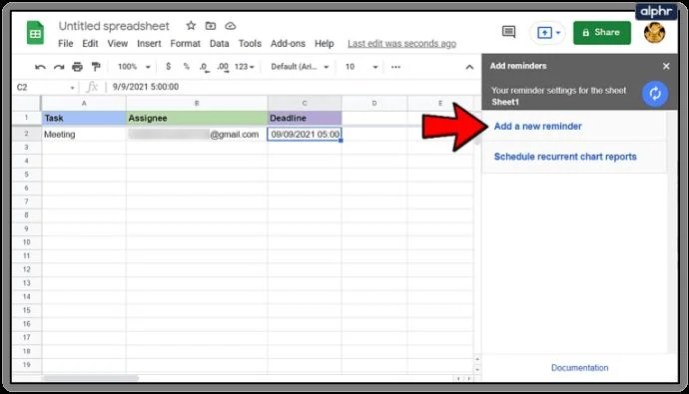The height and width of the screenshot is (394, 689).
Task: Click the vertical scrollbar down arrow
Action: [477, 369]
